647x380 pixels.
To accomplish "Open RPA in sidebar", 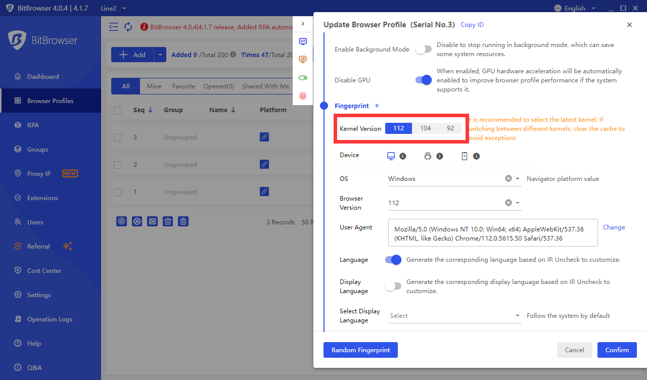I will pyautogui.click(x=51, y=125).
